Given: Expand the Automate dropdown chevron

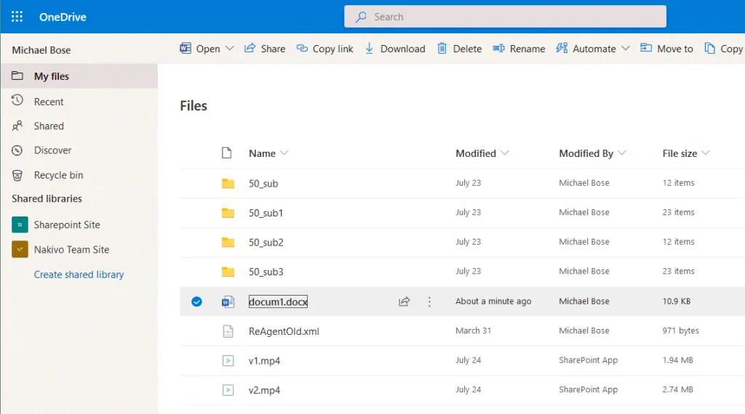Looking at the screenshot, I should pyautogui.click(x=626, y=49).
